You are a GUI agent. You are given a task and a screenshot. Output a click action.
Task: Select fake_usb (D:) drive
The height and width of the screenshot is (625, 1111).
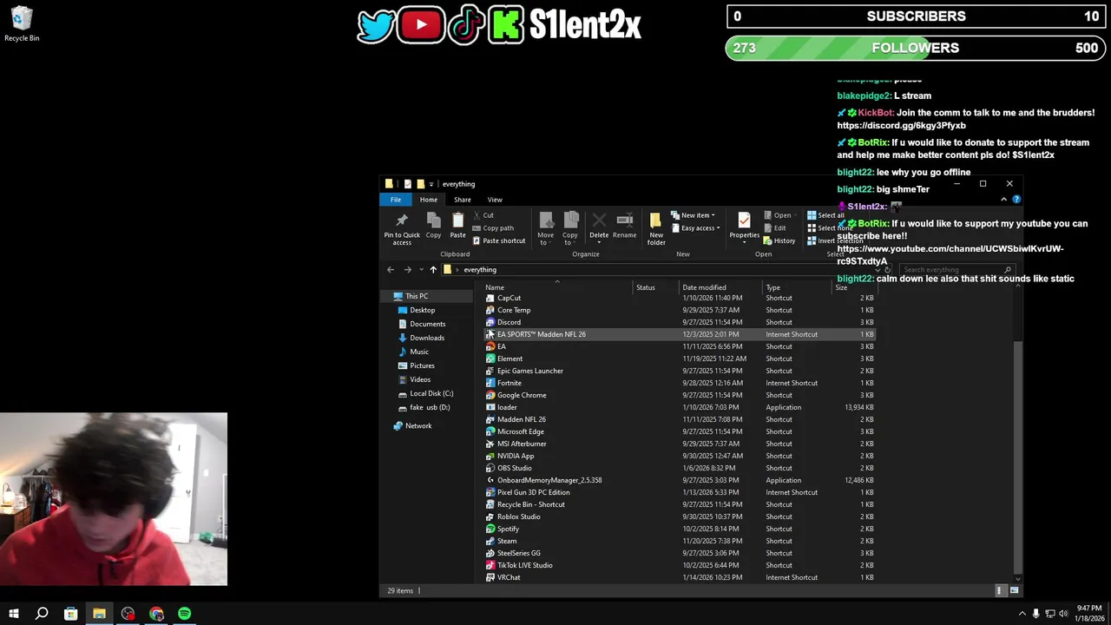coord(423,407)
